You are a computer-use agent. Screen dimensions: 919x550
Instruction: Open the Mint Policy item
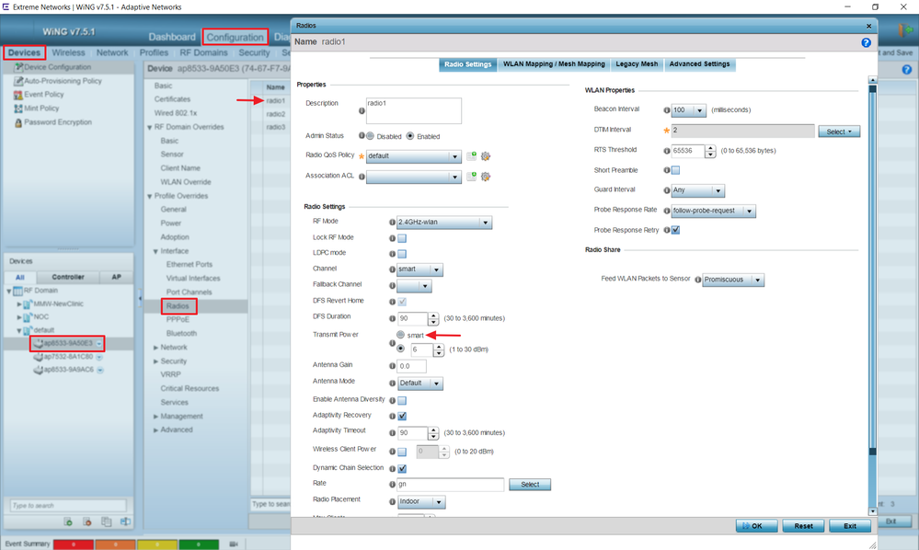coord(41,109)
